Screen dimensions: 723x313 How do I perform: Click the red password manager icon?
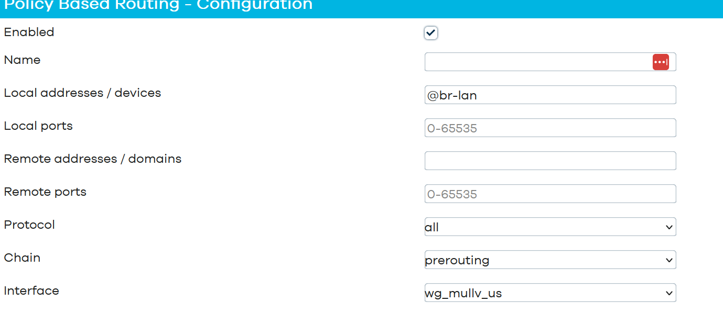point(661,62)
